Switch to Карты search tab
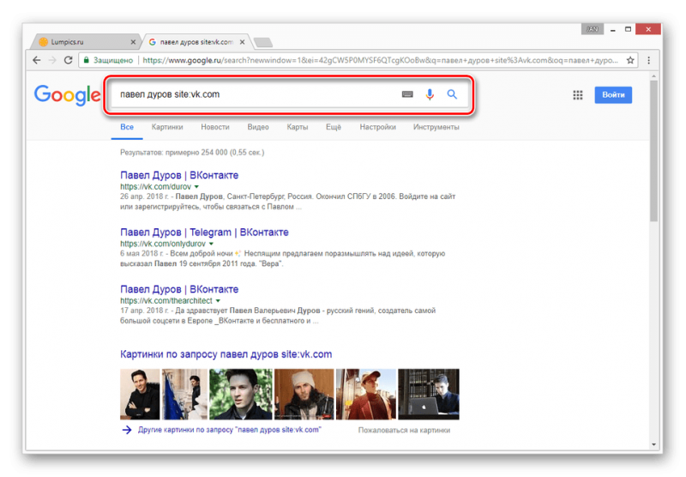The image size is (686, 477). (298, 127)
